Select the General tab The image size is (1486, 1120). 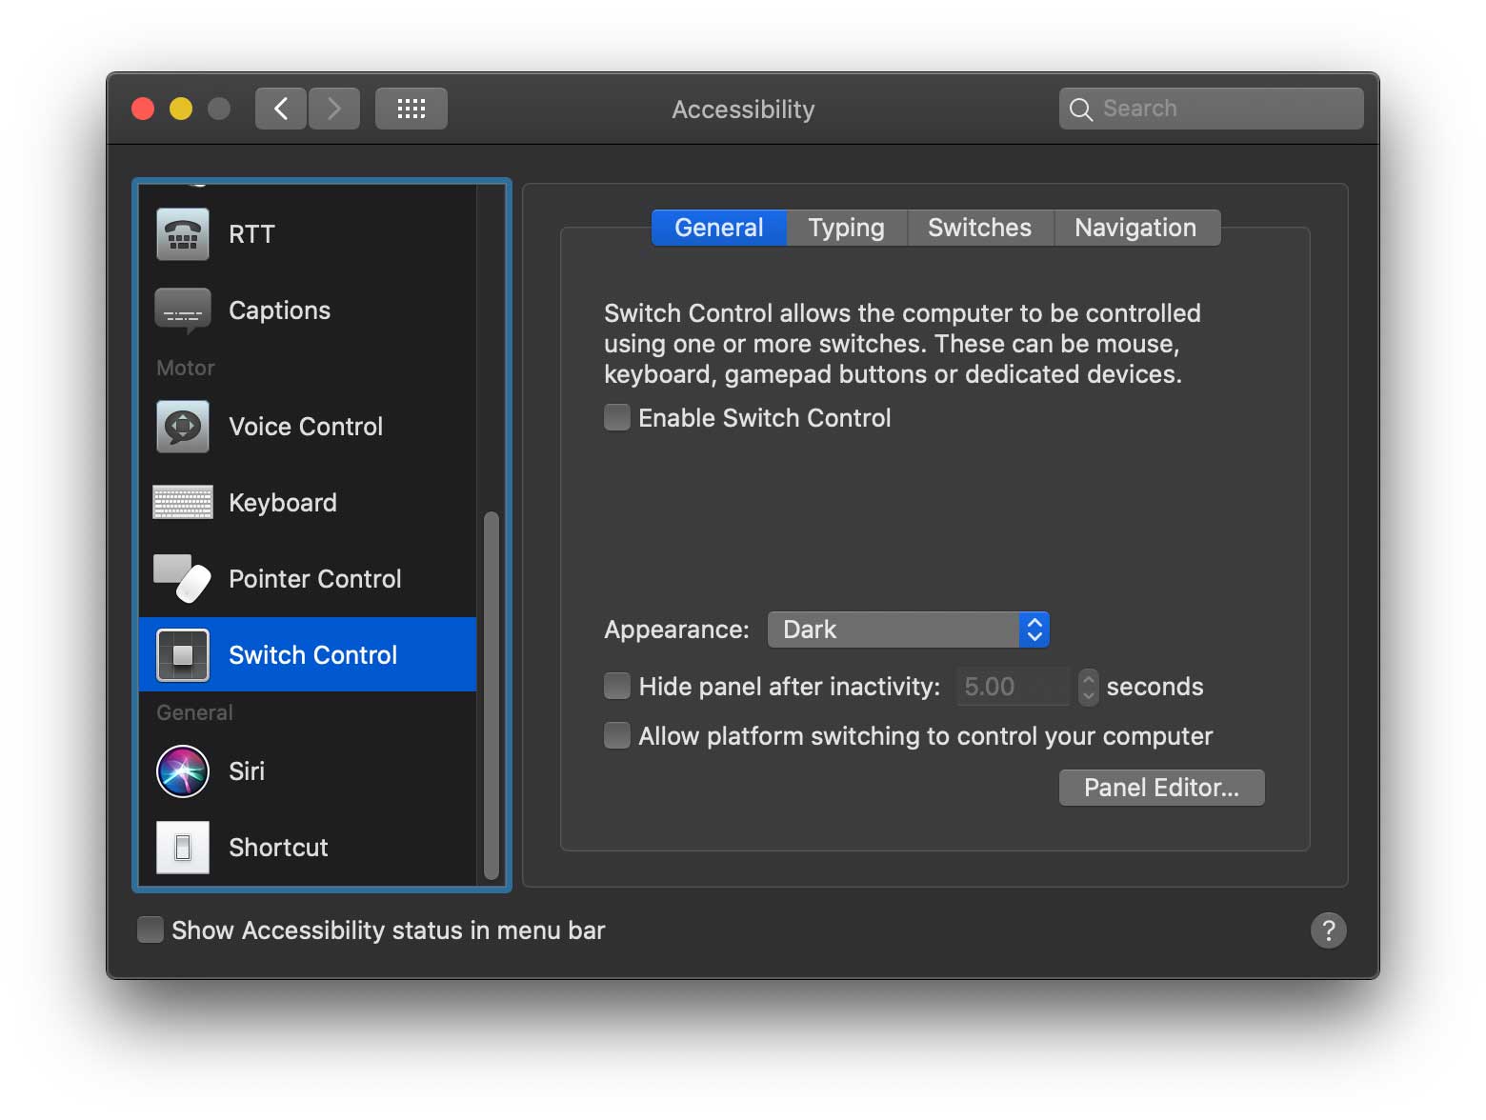click(x=719, y=228)
